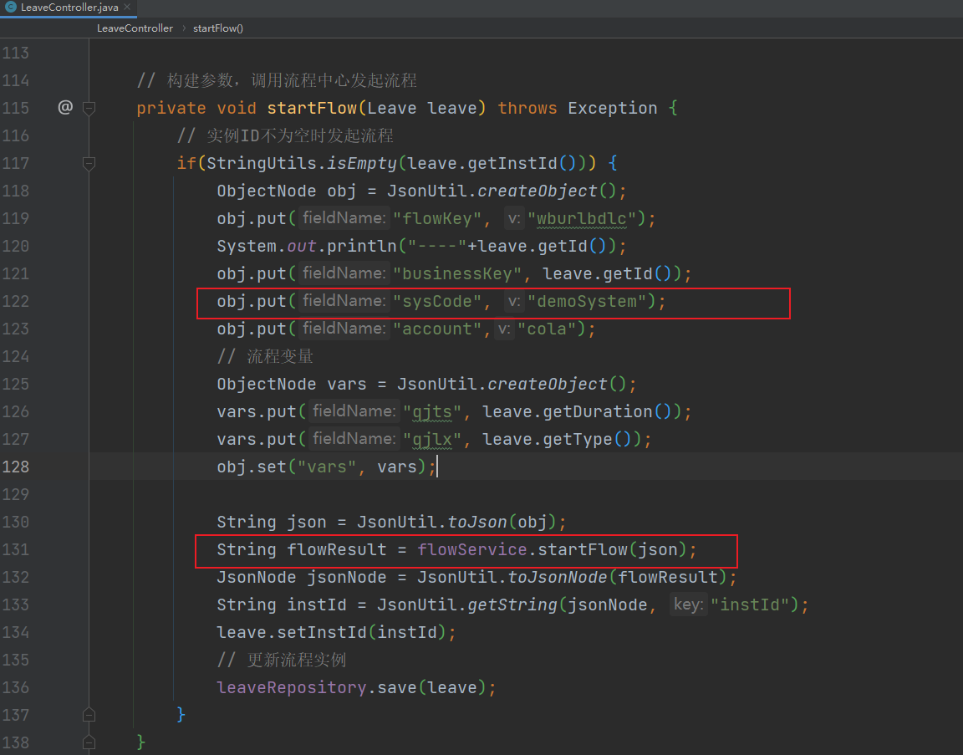
Task: Click the v: hint before "demoSystem"
Action: (x=514, y=302)
